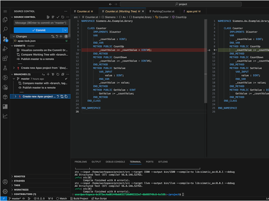Image resolution: width=269 pixels, height=201 pixels.
Task: Switch to the Counter.st editor tab
Action: 84,11
